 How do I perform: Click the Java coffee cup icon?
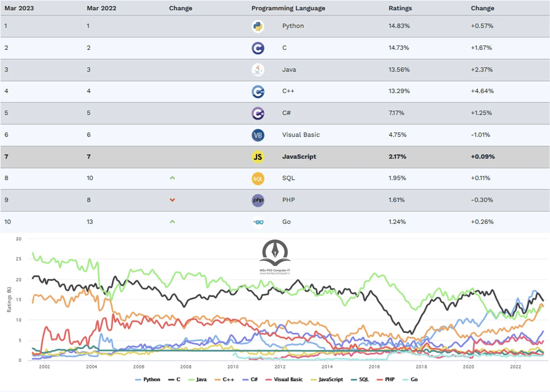[258, 70]
